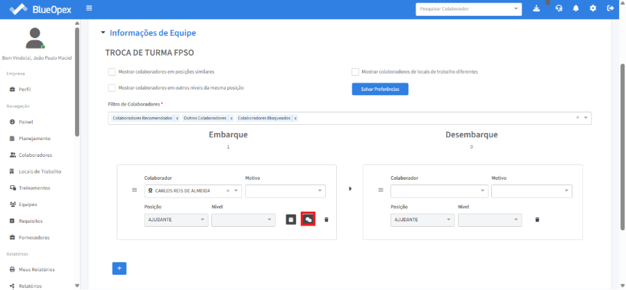Open the headset support icon
This screenshot has width=626, height=290.
coord(559,8)
